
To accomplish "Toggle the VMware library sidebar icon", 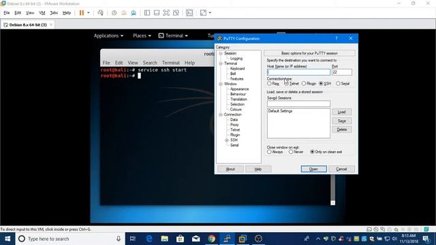I will (x=147, y=13).
